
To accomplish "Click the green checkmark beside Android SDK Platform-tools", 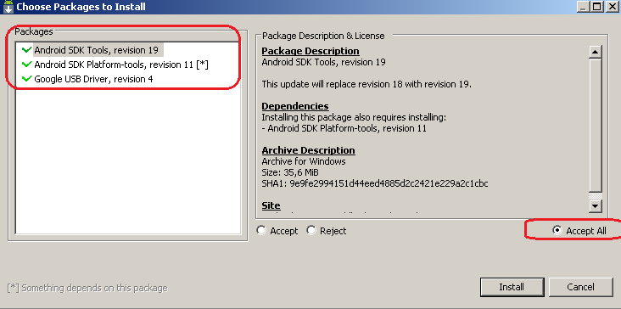I will (x=26, y=65).
